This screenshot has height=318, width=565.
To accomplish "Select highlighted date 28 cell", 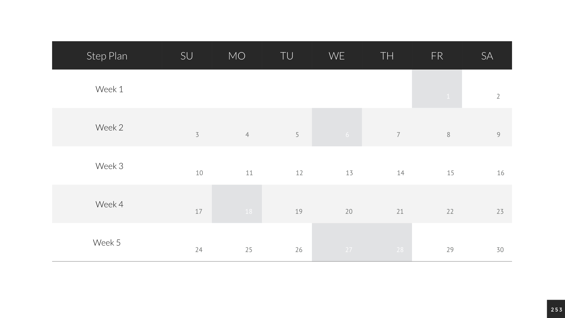I will coord(387,242).
